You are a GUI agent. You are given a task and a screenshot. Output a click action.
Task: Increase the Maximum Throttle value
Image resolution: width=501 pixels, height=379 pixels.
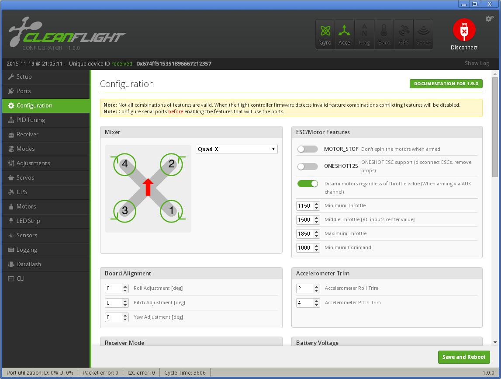pos(316,232)
